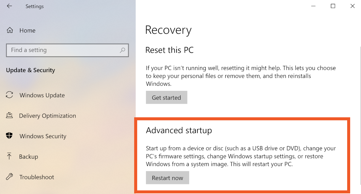Image resolution: width=361 pixels, height=194 pixels.
Task: Click the Home house icon
Action: [10, 30]
